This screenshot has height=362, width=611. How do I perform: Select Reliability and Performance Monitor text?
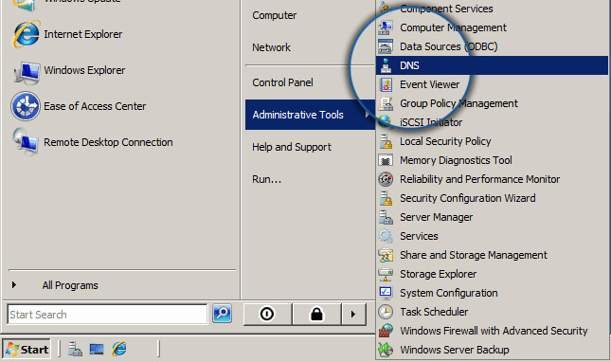coord(480,179)
